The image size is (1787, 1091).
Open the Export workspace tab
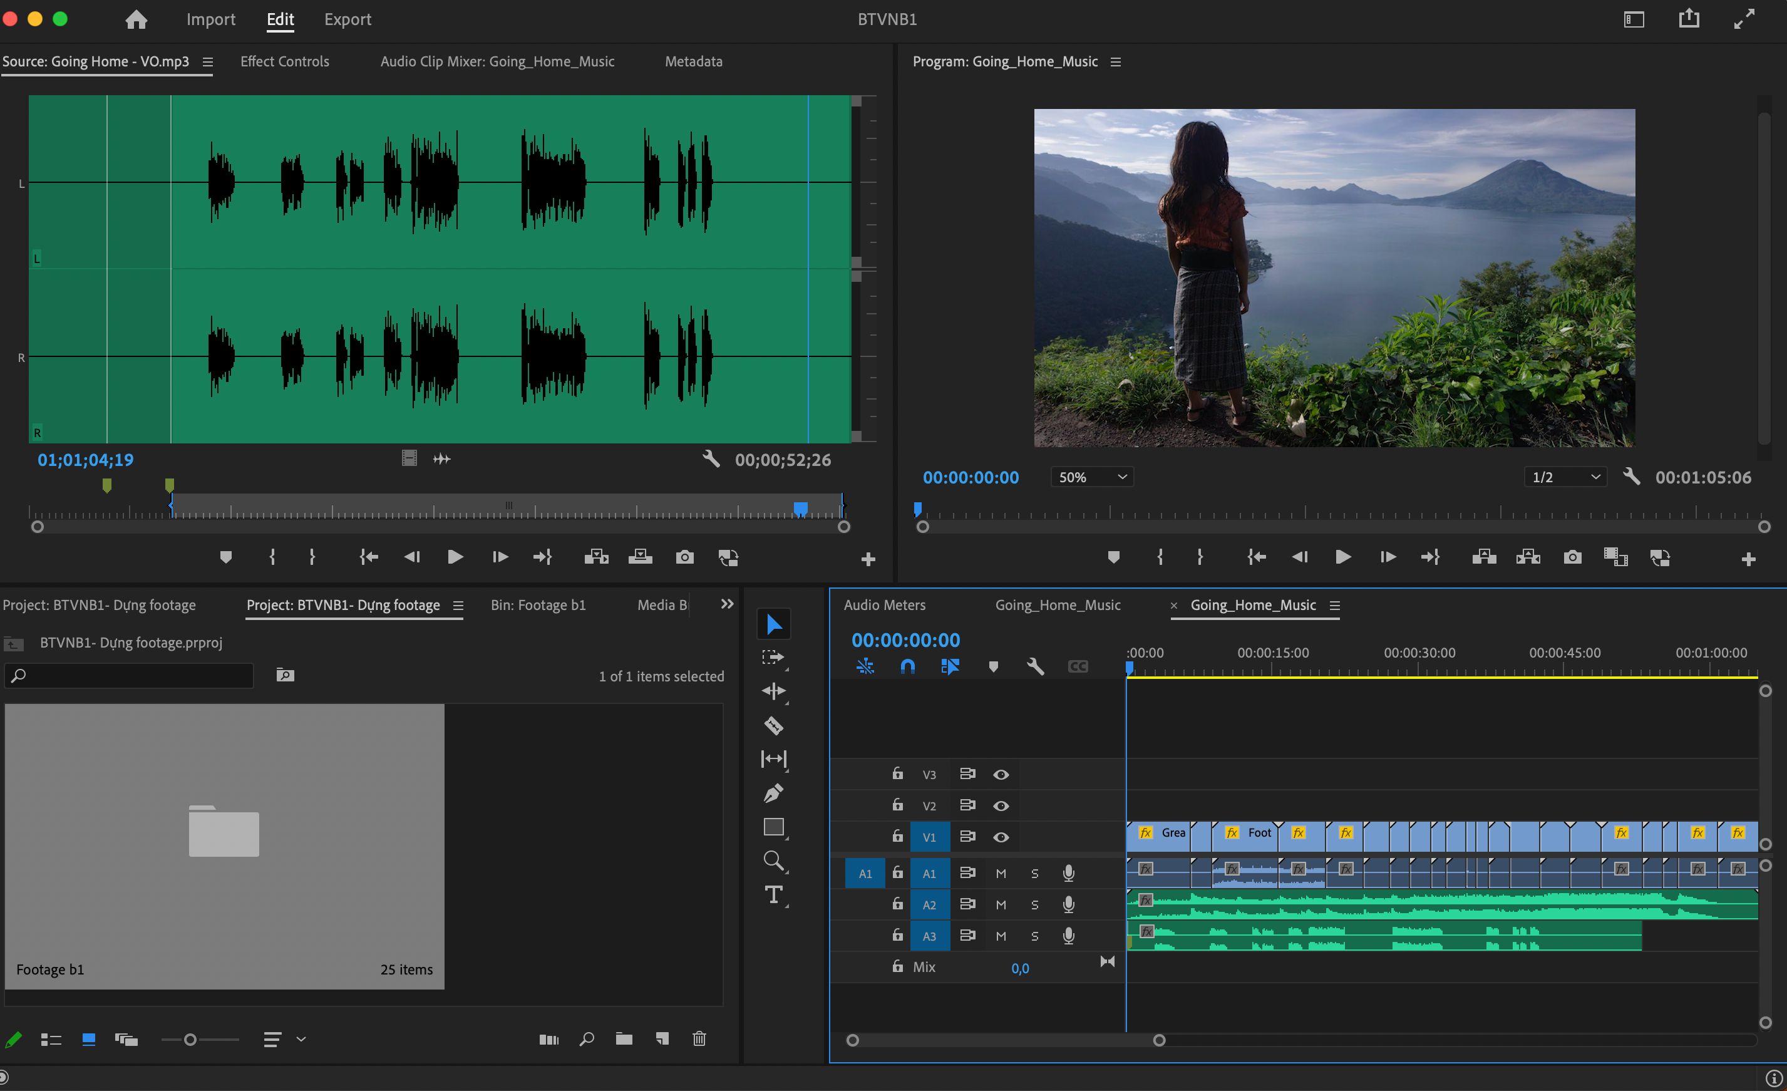tap(348, 19)
